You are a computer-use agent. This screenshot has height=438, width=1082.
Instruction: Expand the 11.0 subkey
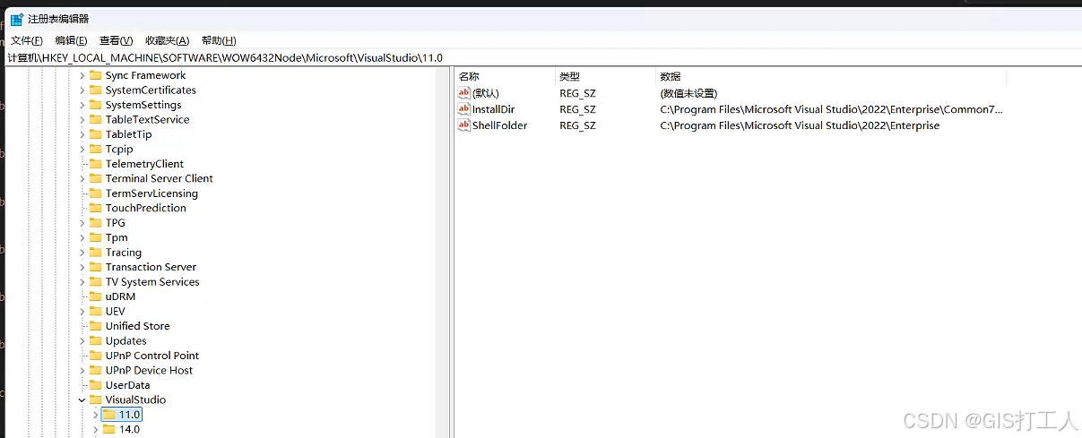(96, 415)
